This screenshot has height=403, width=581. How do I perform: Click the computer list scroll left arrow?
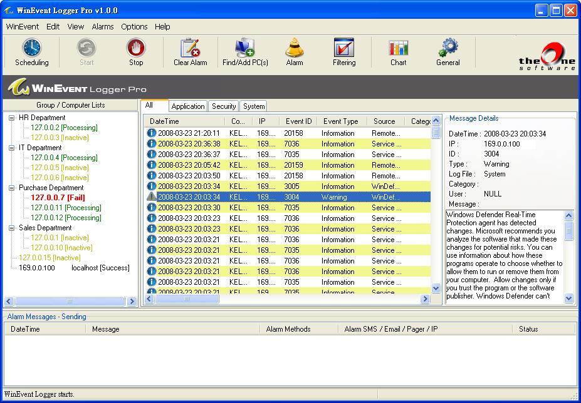click(9, 301)
